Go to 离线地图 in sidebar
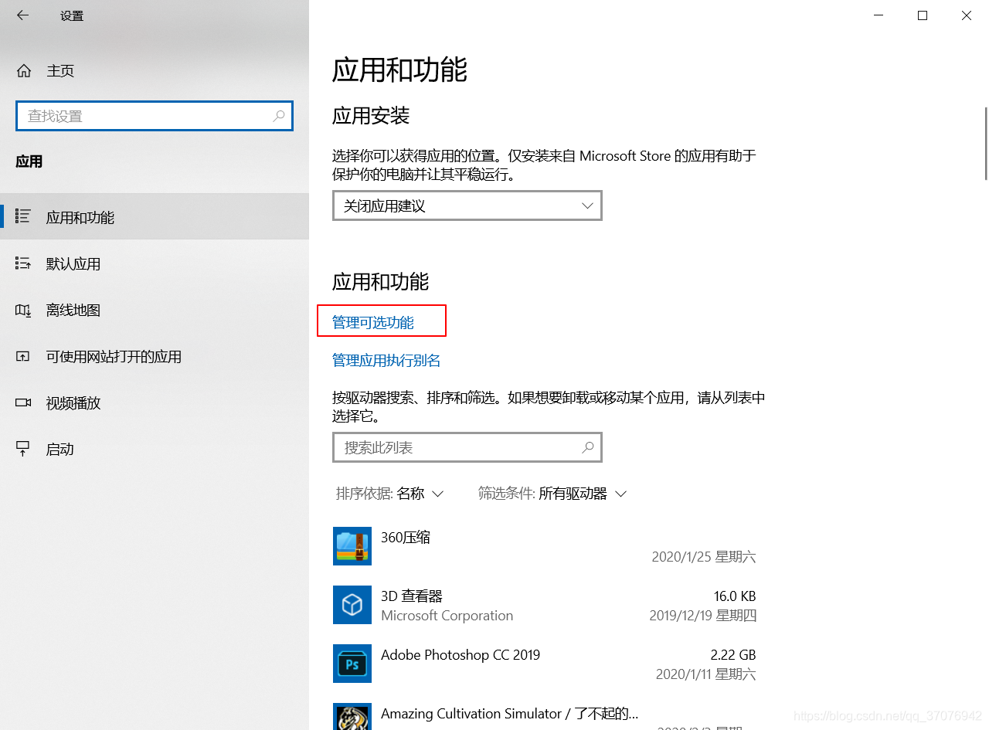This screenshot has height=730, width=989. pyautogui.click(x=155, y=310)
